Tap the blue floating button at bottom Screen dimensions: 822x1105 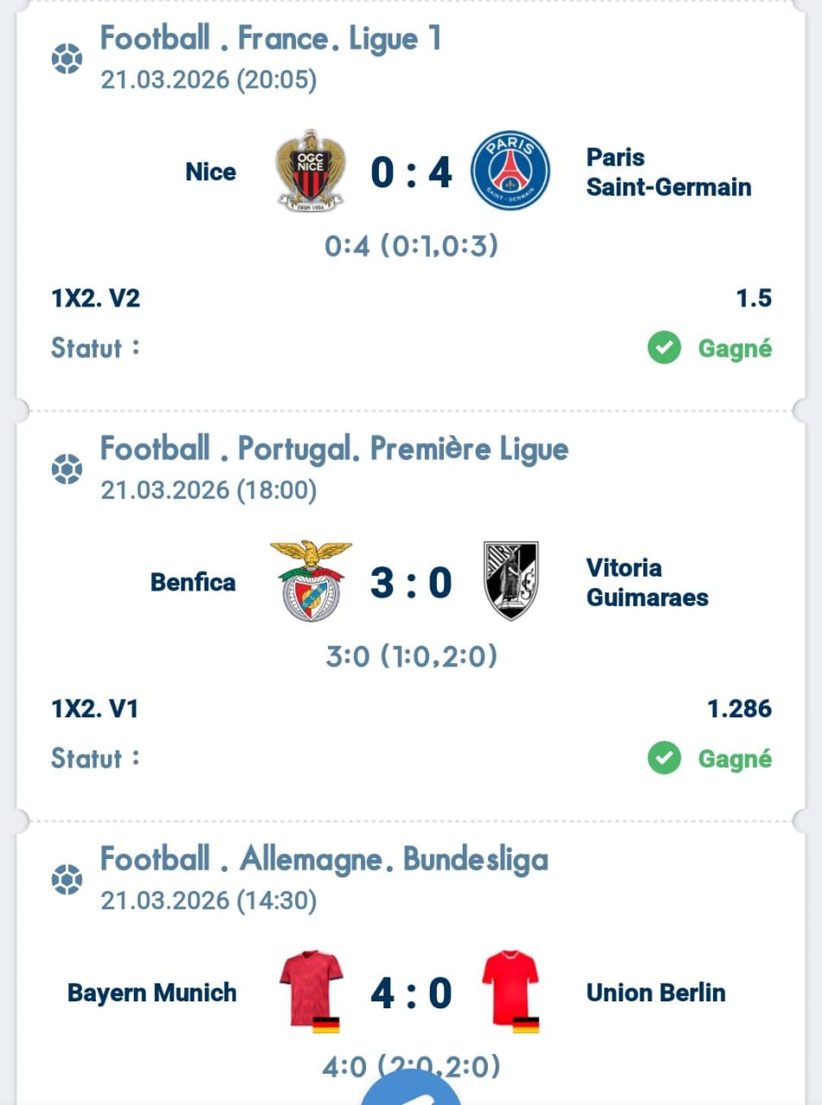(x=411, y=1089)
